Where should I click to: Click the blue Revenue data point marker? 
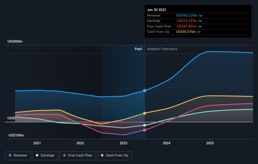[145, 90]
